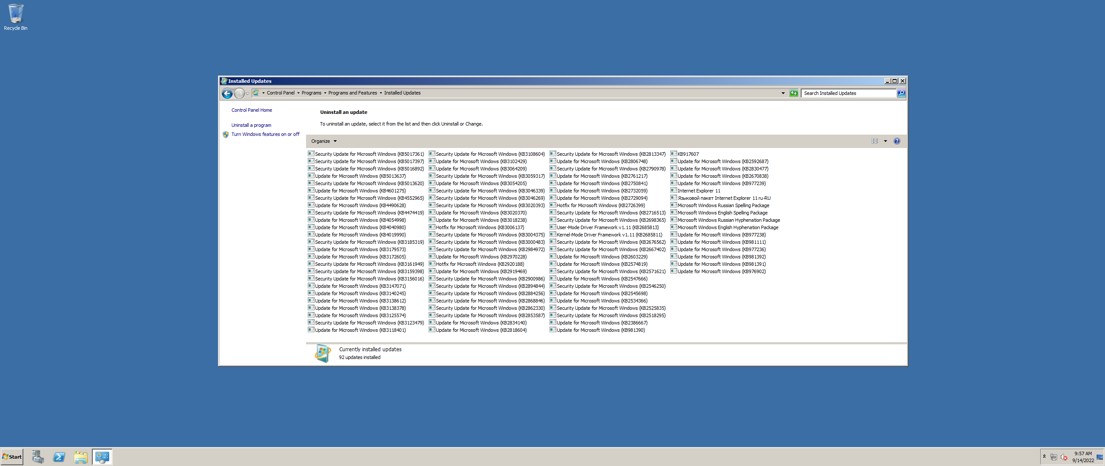Show hidden tray icons arrow
Viewport: 1105px width, 466px height.
tap(1044, 457)
